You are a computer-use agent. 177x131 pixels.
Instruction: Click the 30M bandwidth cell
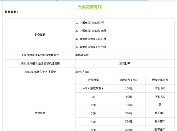coord(94,113)
